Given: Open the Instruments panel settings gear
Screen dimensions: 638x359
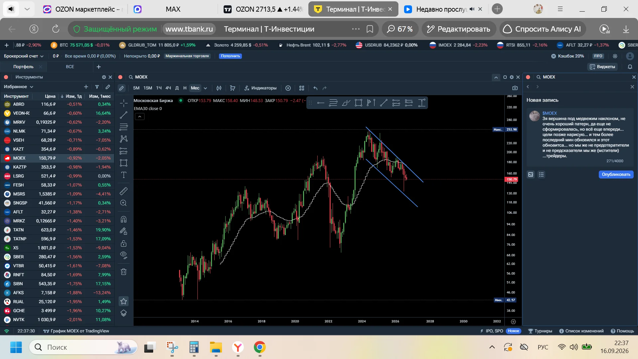Looking at the screenshot, I should (104, 77).
